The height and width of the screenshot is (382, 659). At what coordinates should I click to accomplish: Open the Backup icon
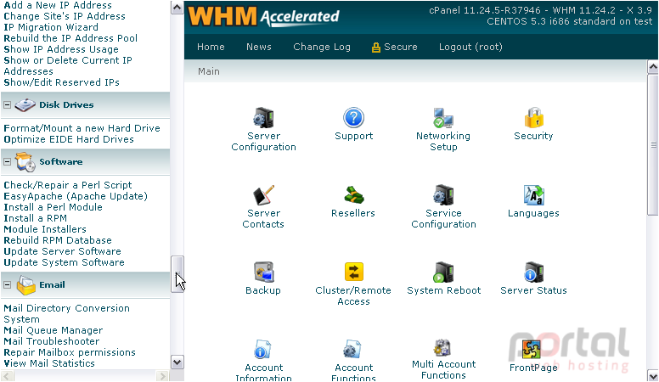click(x=263, y=272)
